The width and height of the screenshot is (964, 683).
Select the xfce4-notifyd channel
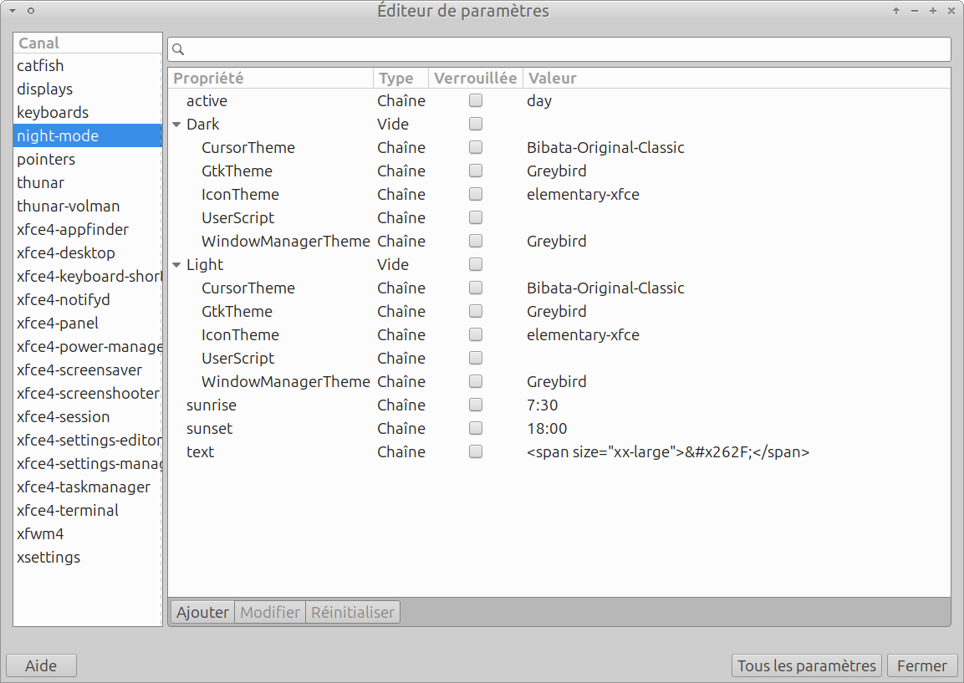tap(87, 299)
